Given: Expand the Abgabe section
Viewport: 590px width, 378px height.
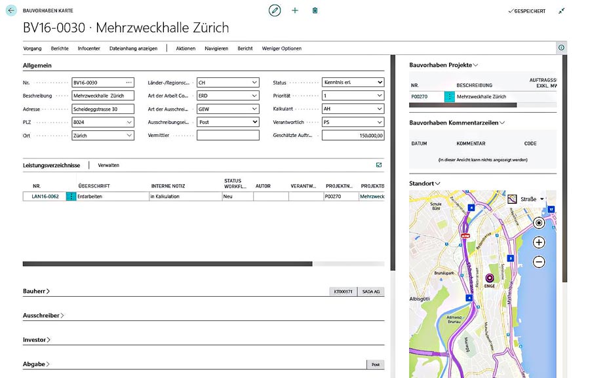Looking at the screenshot, I should pos(36,364).
